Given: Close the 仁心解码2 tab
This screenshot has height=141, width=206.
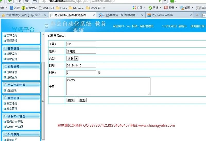Looking at the screenshot, I should 191,15.
